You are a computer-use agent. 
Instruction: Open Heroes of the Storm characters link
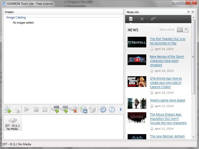click(x=167, y=61)
